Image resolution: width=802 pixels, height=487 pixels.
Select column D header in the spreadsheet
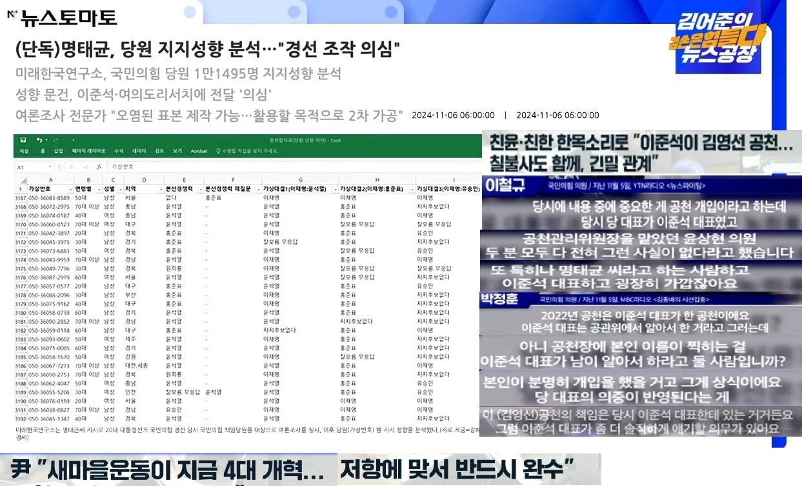pos(145,180)
